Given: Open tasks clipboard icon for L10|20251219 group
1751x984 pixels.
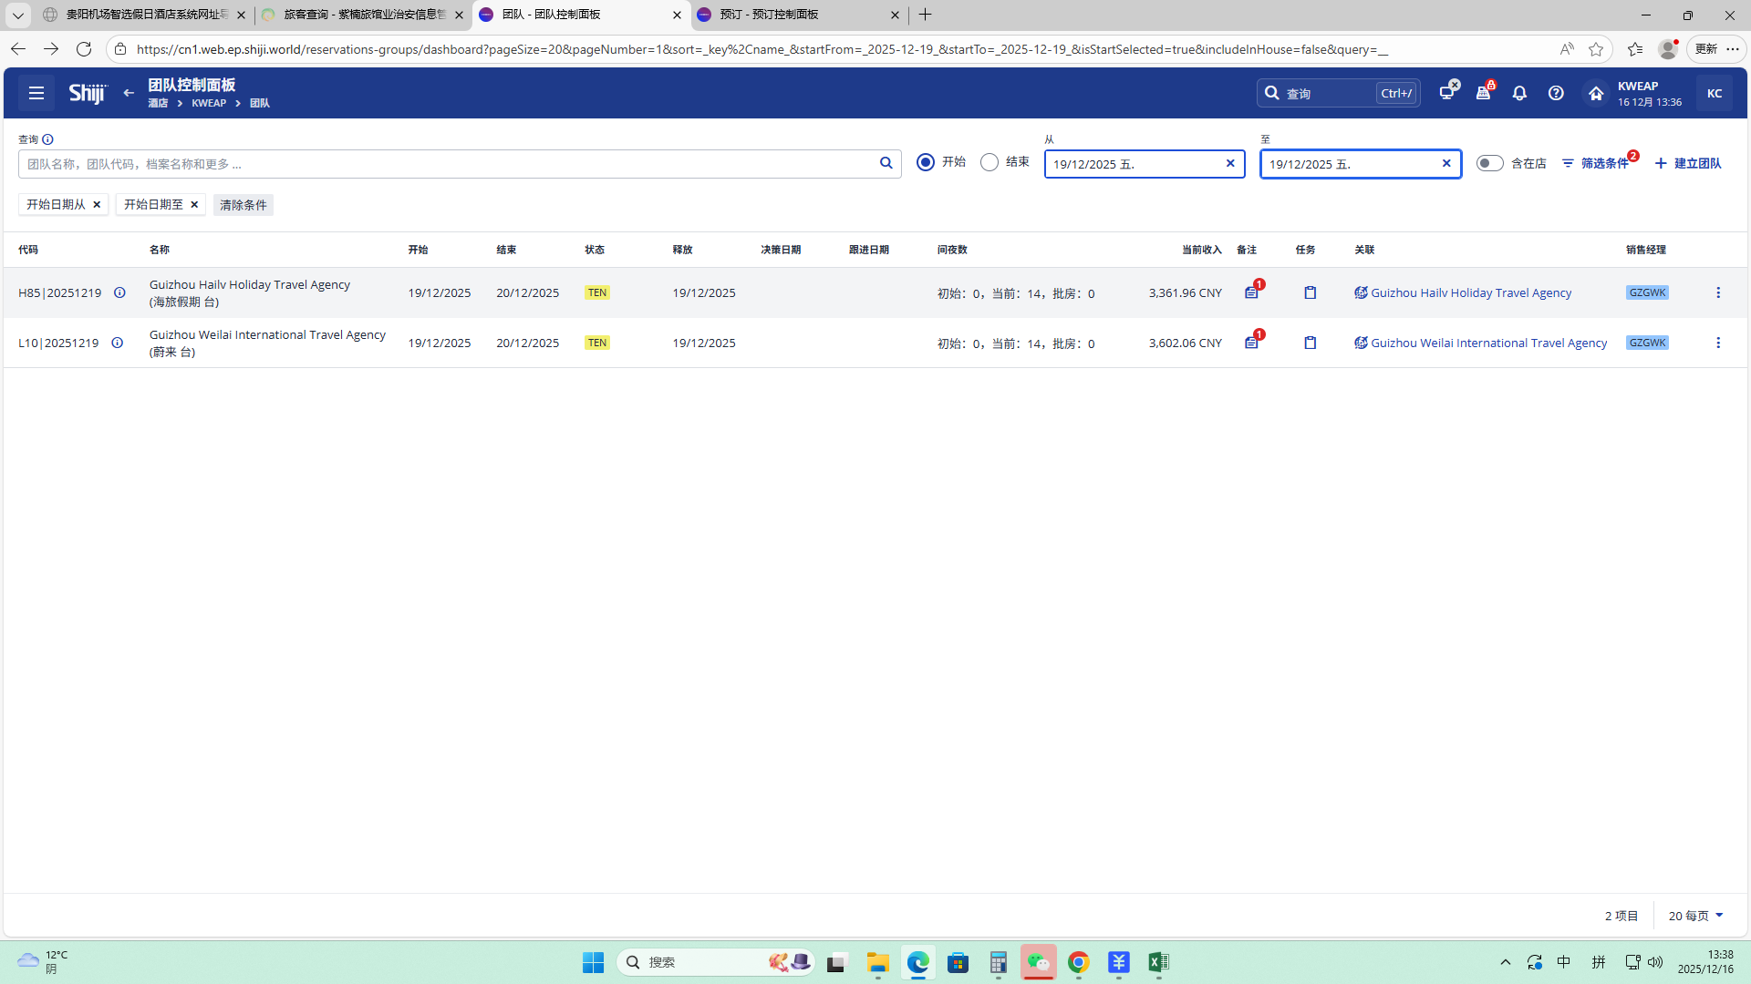Looking at the screenshot, I should point(1310,343).
